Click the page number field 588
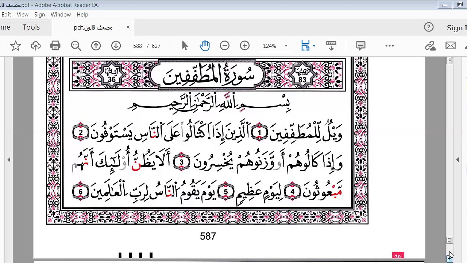 (x=138, y=46)
